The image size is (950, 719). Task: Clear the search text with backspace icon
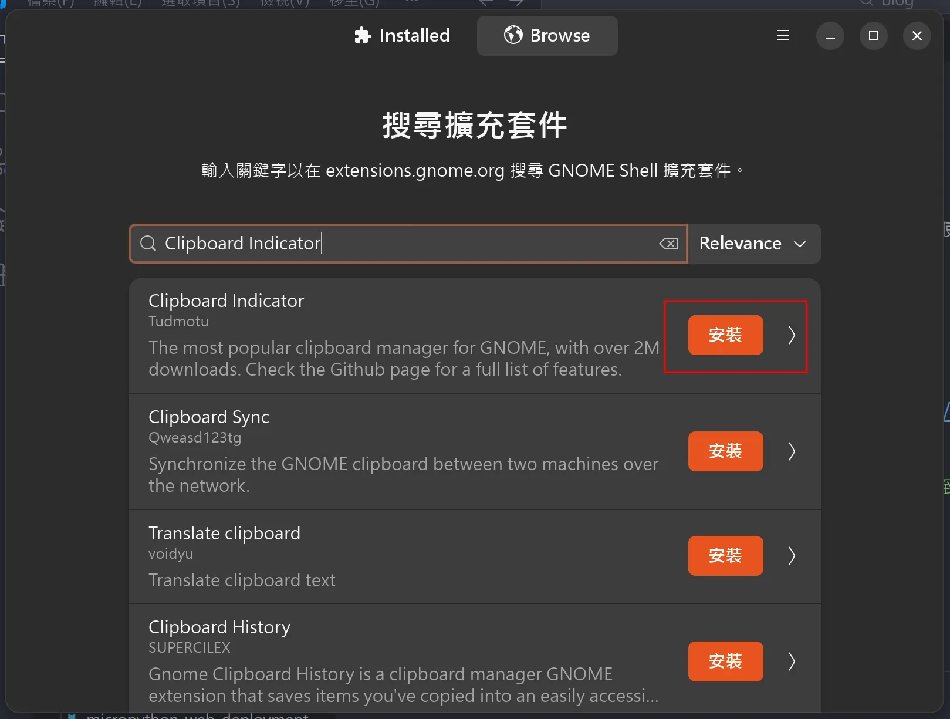[668, 244]
